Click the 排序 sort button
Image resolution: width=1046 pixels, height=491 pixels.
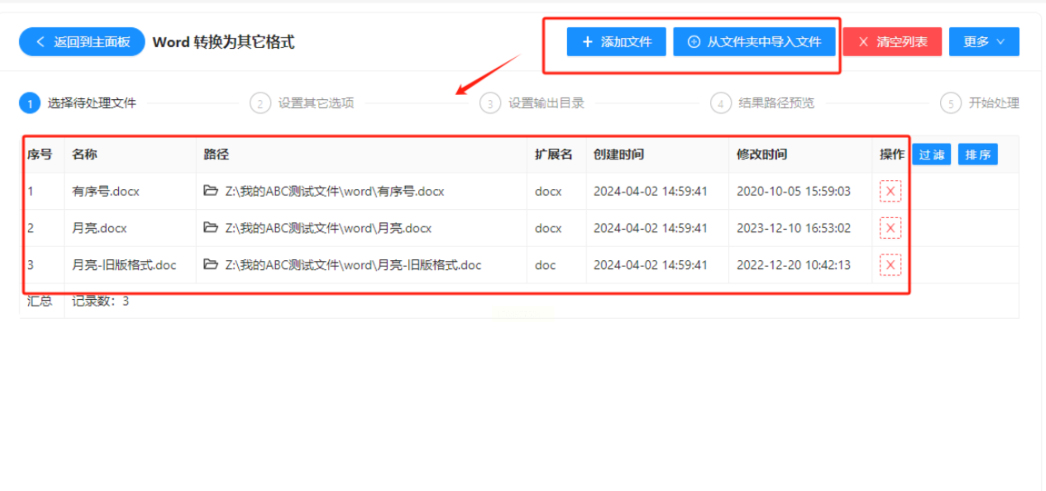[x=977, y=155]
